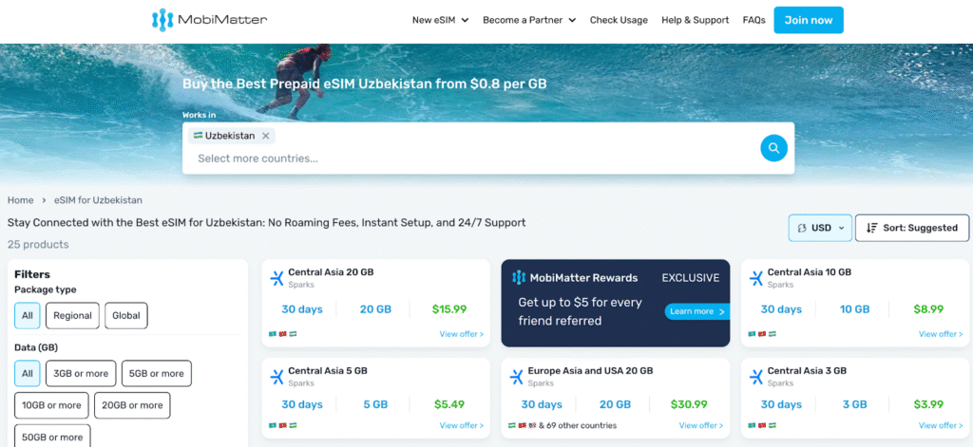973x447 pixels.
Task: Click the $15.99 price
Action: tap(449, 308)
